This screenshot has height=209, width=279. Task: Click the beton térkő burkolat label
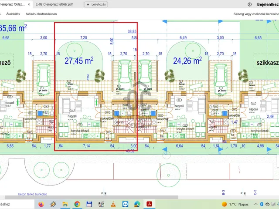[32, 194]
